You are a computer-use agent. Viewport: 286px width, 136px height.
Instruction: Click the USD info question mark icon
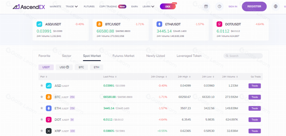click(x=68, y=67)
